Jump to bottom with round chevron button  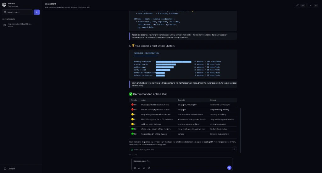coord(234,149)
